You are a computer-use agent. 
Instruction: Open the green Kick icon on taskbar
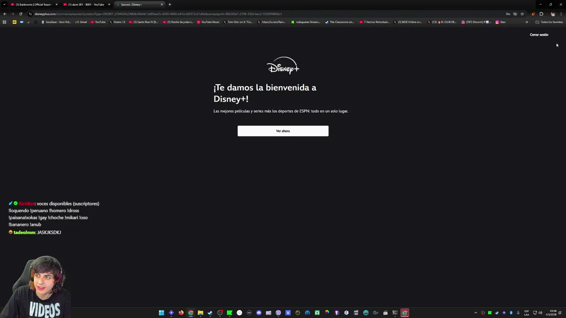tap(229, 313)
